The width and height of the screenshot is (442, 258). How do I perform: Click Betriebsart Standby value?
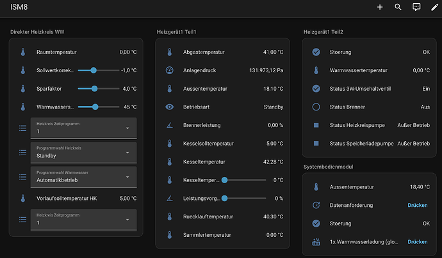click(274, 107)
